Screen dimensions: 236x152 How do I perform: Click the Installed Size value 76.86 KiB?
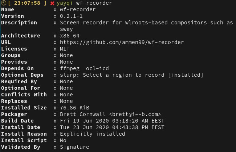pos(74,108)
